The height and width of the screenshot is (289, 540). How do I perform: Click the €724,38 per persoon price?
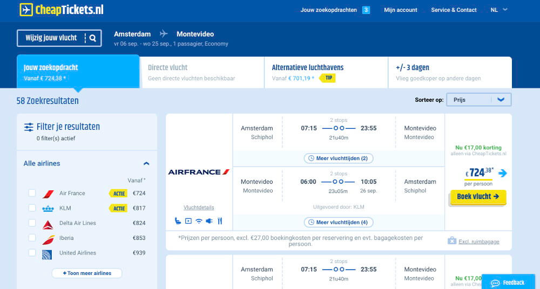point(479,173)
